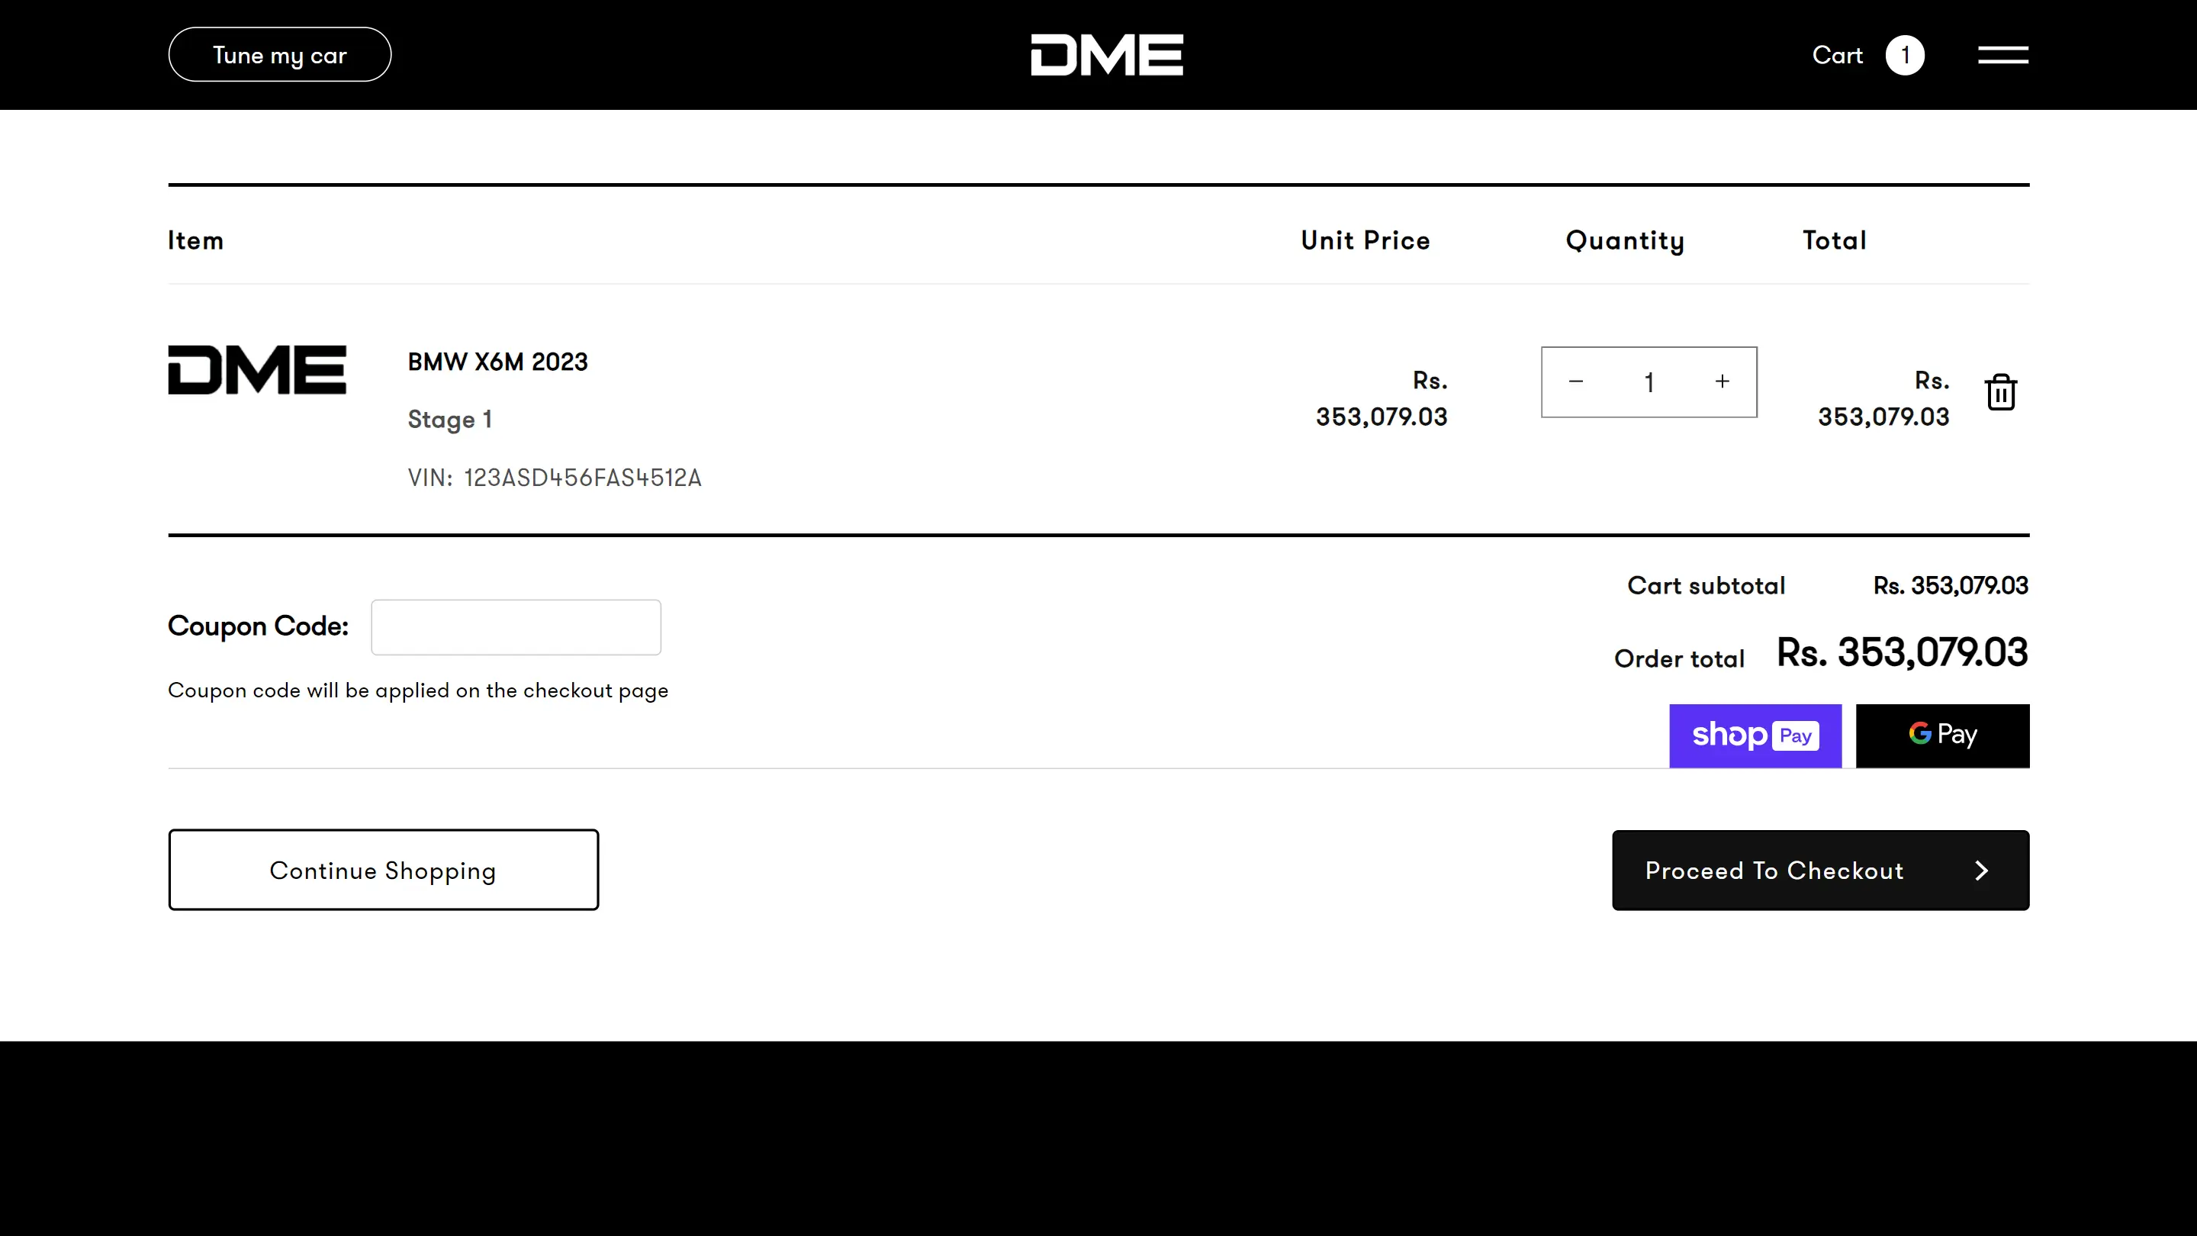The image size is (2197, 1236).
Task: Click the Continue Shopping button
Action: [383, 870]
